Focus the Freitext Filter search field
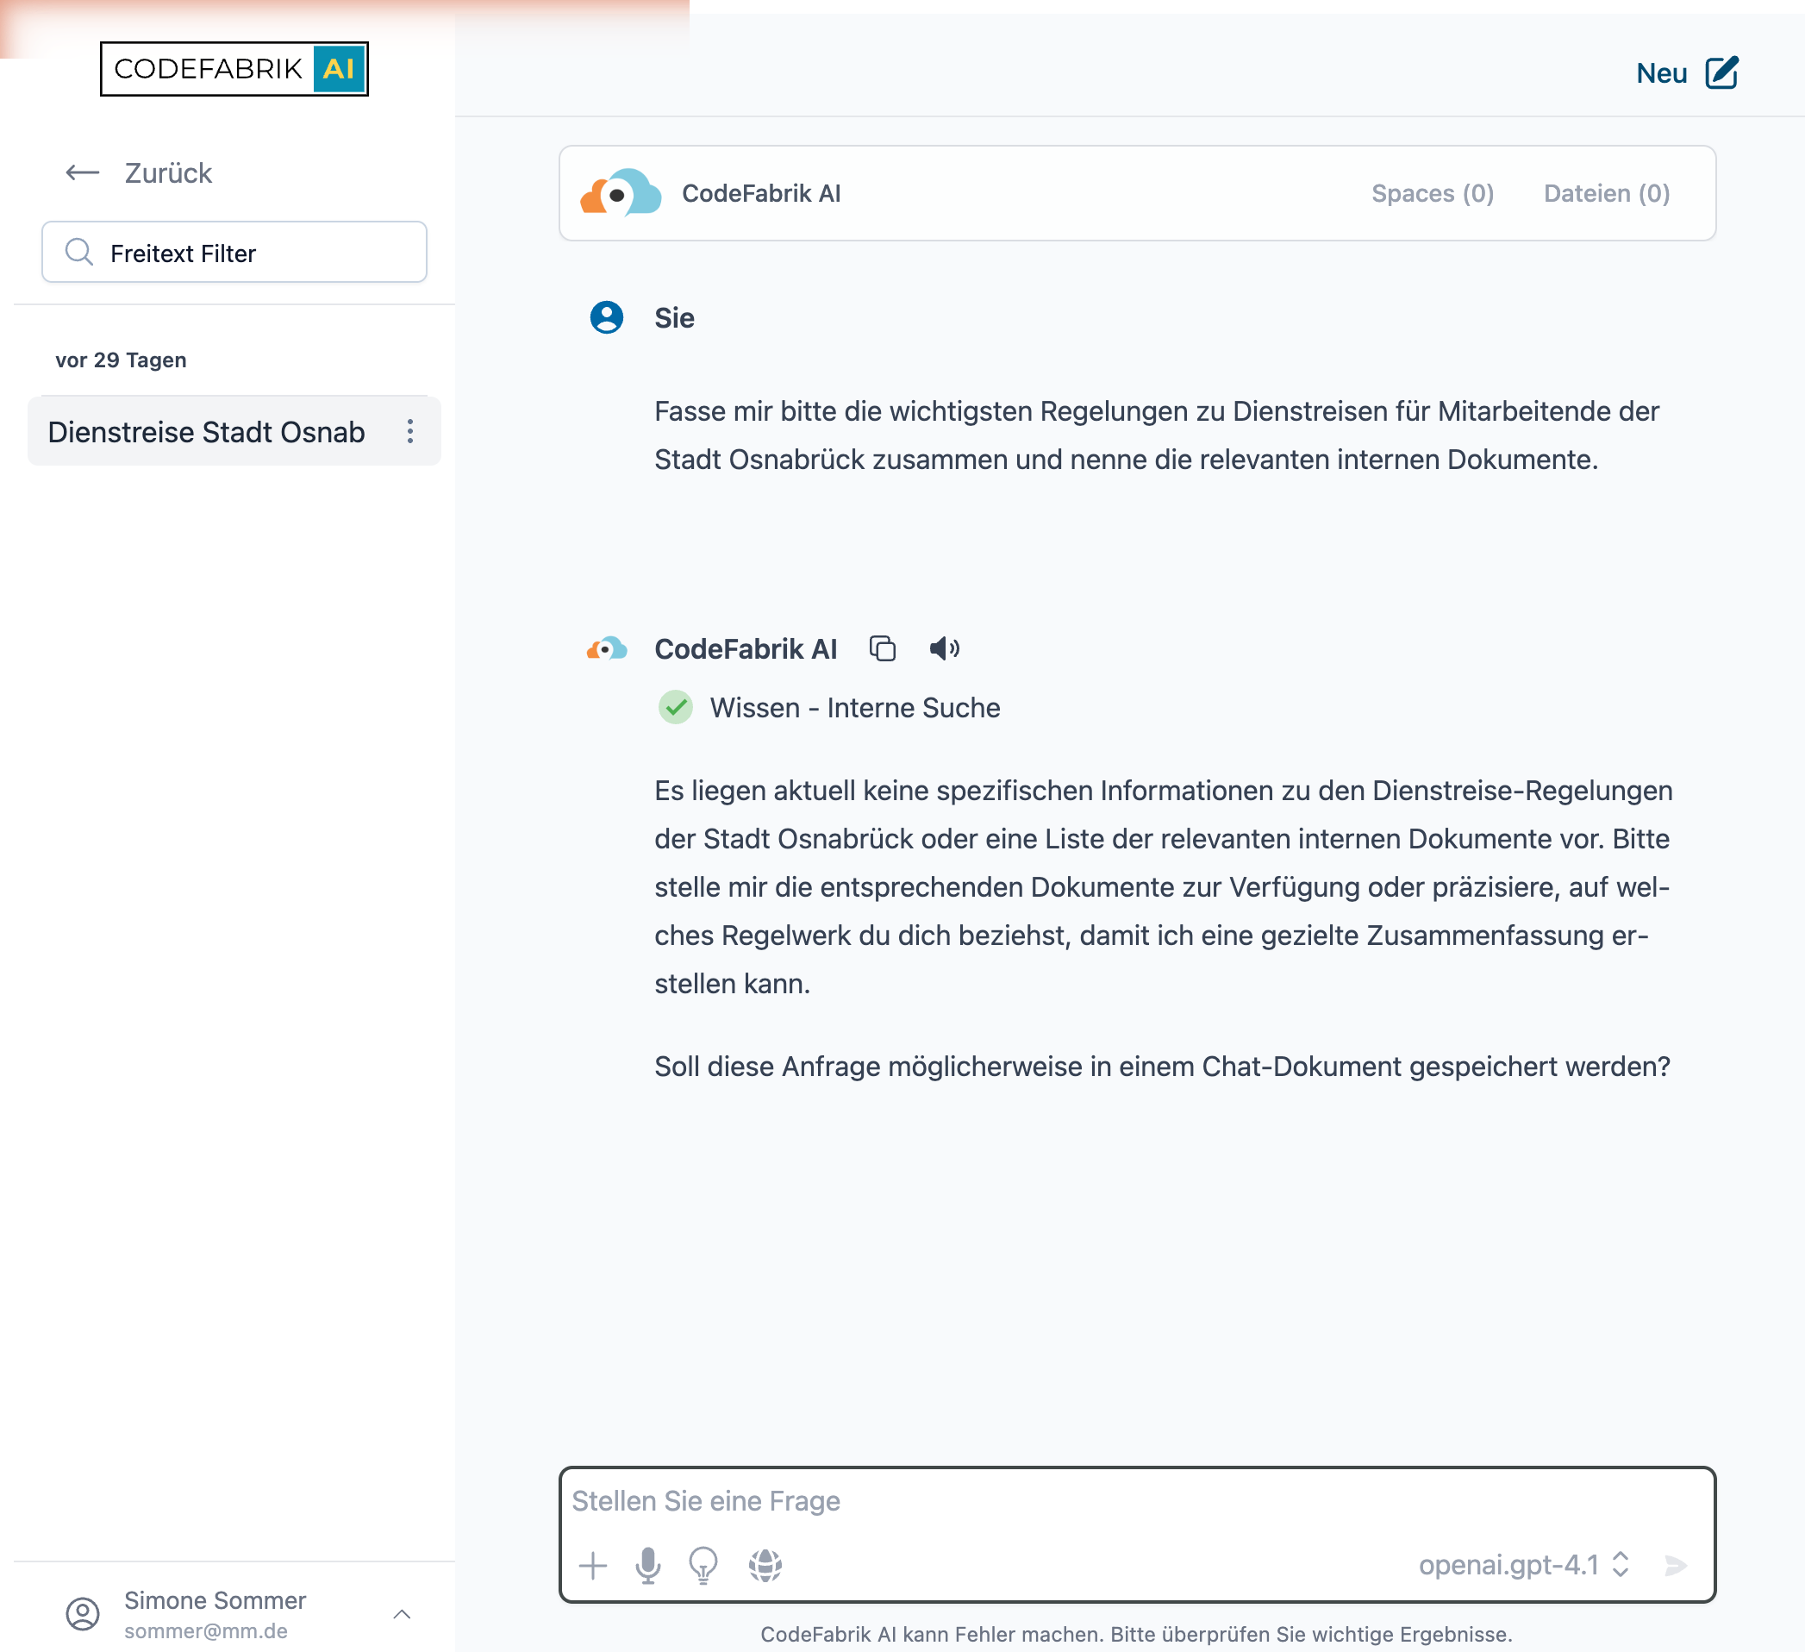 pyautogui.click(x=234, y=253)
